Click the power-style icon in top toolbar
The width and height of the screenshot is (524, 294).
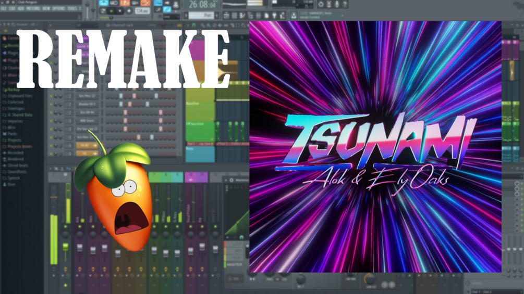tap(321, 4)
